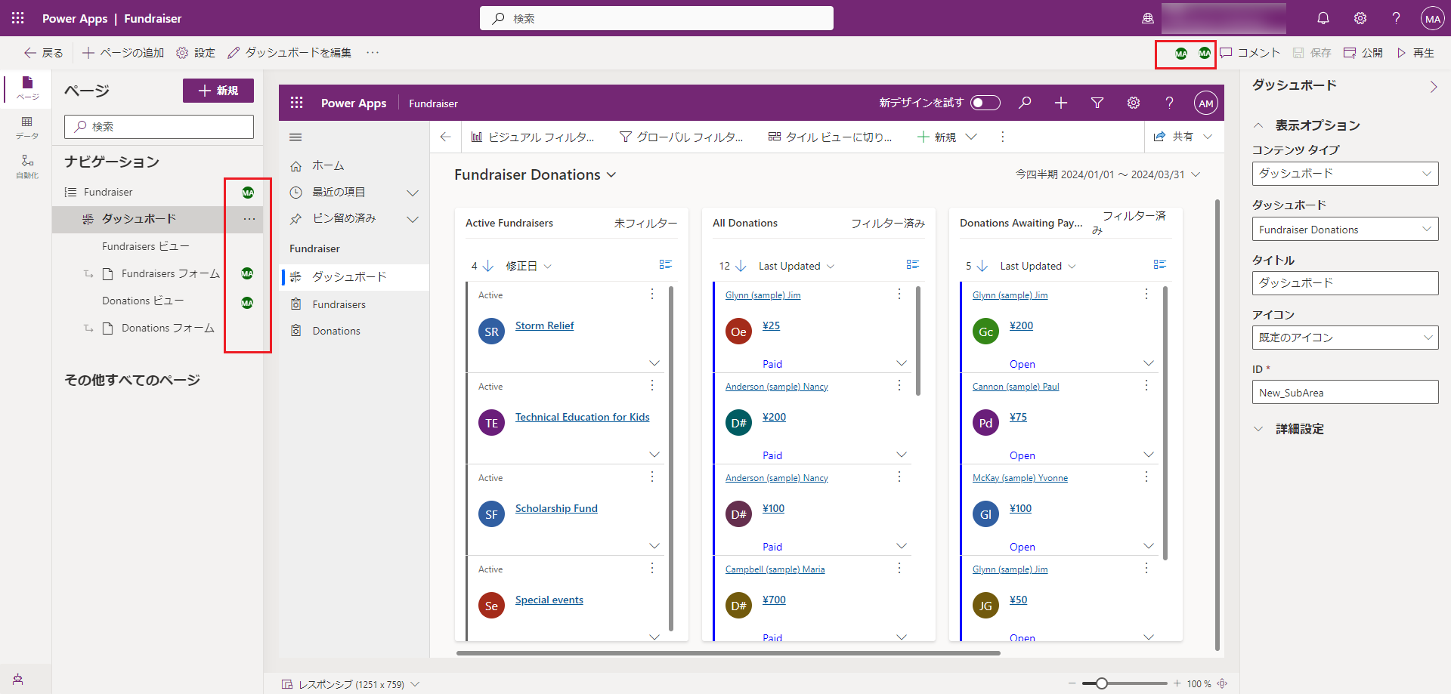Screen dimensions: 1451x694
Task: Click 再生 button
Action: click(1415, 53)
